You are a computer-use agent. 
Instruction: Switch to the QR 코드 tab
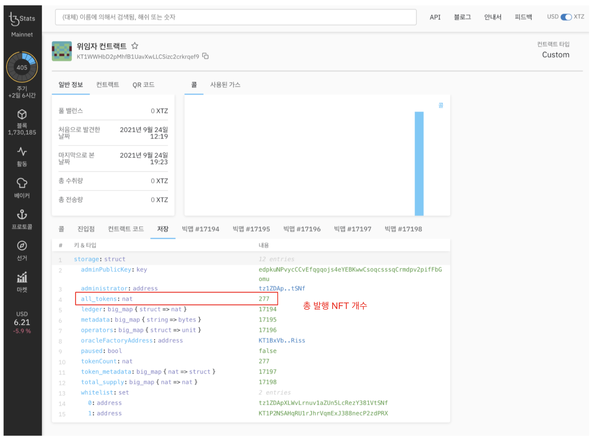pyautogui.click(x=143, y=85)
